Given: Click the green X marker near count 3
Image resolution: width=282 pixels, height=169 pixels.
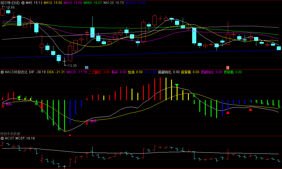Looking at the screenshot, I should 36,104.
